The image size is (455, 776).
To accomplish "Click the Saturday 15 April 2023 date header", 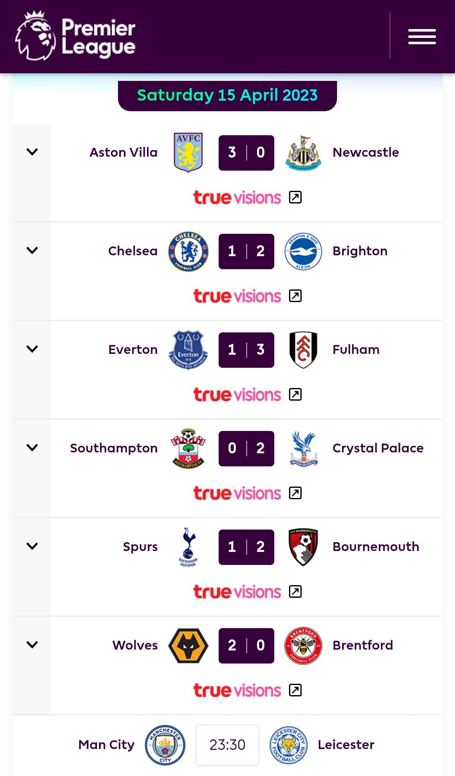I will (227, 96).
